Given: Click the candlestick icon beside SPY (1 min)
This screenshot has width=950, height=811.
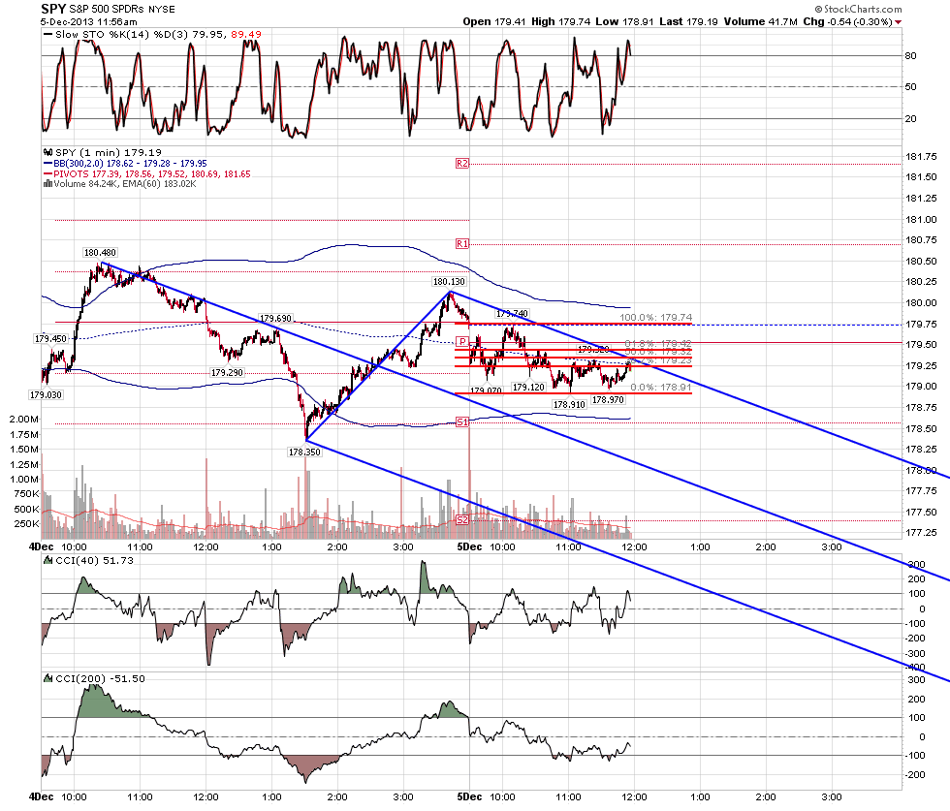Looking at the screenshot, I should 47,153.
